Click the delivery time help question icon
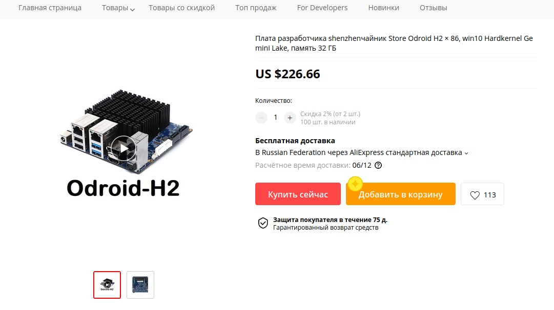Viewport: 554px width, 310px height. 378,165
